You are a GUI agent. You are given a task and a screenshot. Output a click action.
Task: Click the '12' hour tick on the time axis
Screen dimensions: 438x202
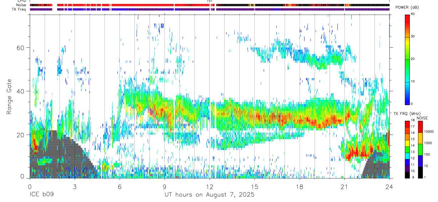(209, 186)
